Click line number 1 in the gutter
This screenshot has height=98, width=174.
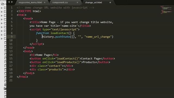click(x=12, y=8)
